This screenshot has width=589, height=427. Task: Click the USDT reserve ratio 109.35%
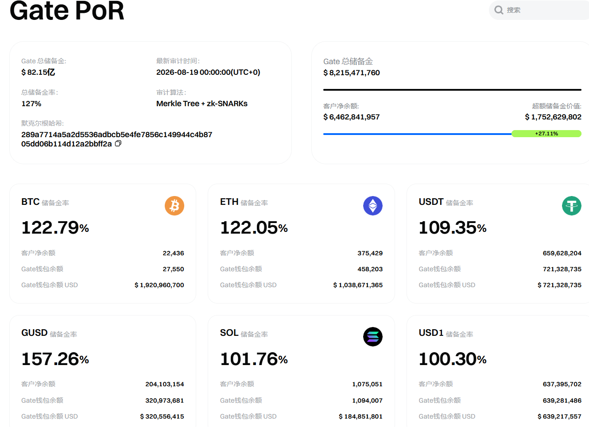pyautogui.click(x=453, y=227)
